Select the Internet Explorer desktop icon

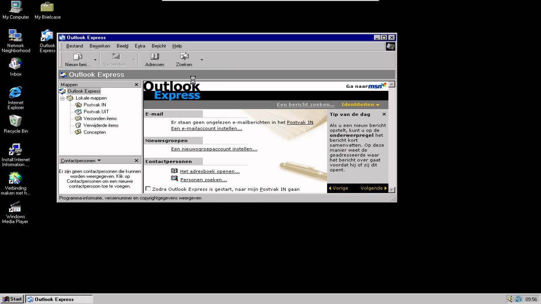coord(16,92)
